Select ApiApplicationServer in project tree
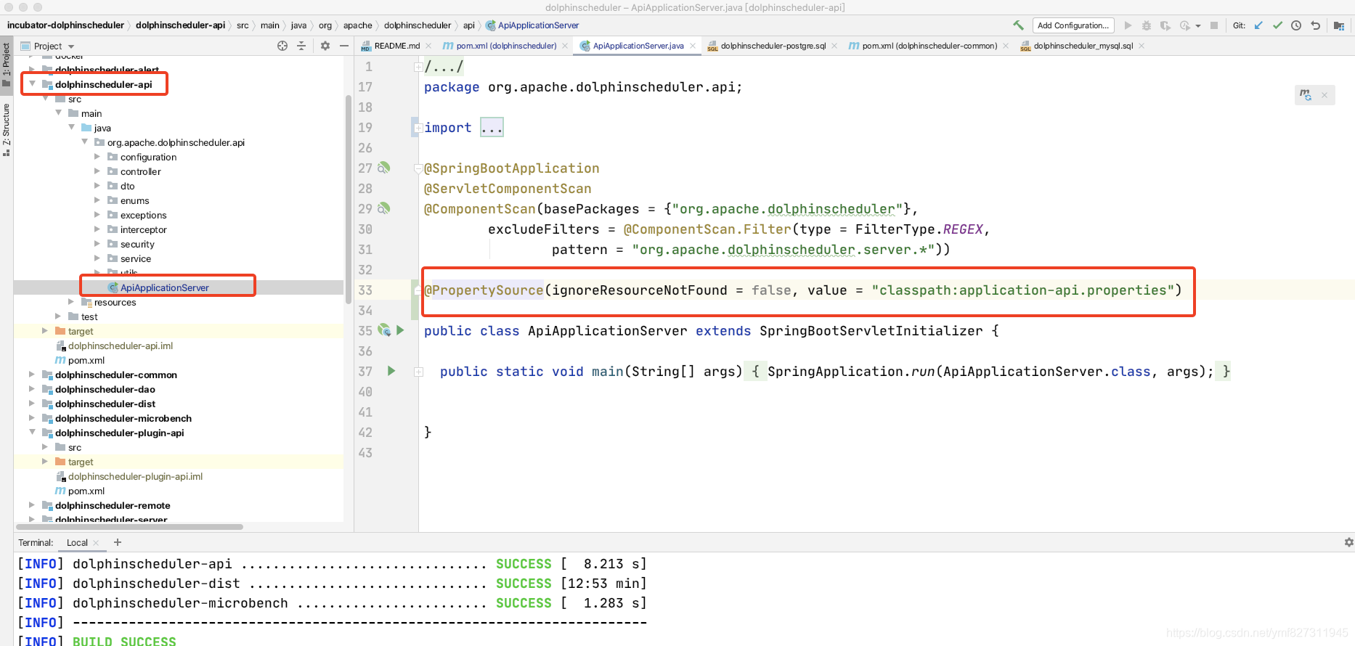This screenshot has width=1355, height=646. point(164,287)
